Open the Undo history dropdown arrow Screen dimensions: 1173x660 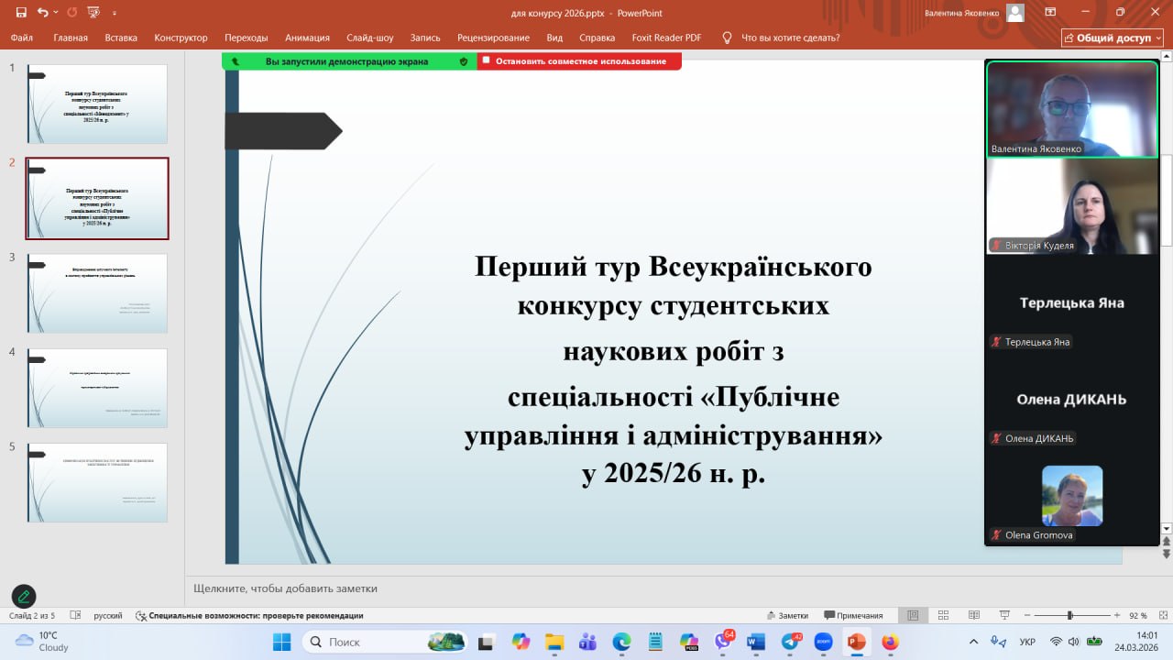point(55,13)
